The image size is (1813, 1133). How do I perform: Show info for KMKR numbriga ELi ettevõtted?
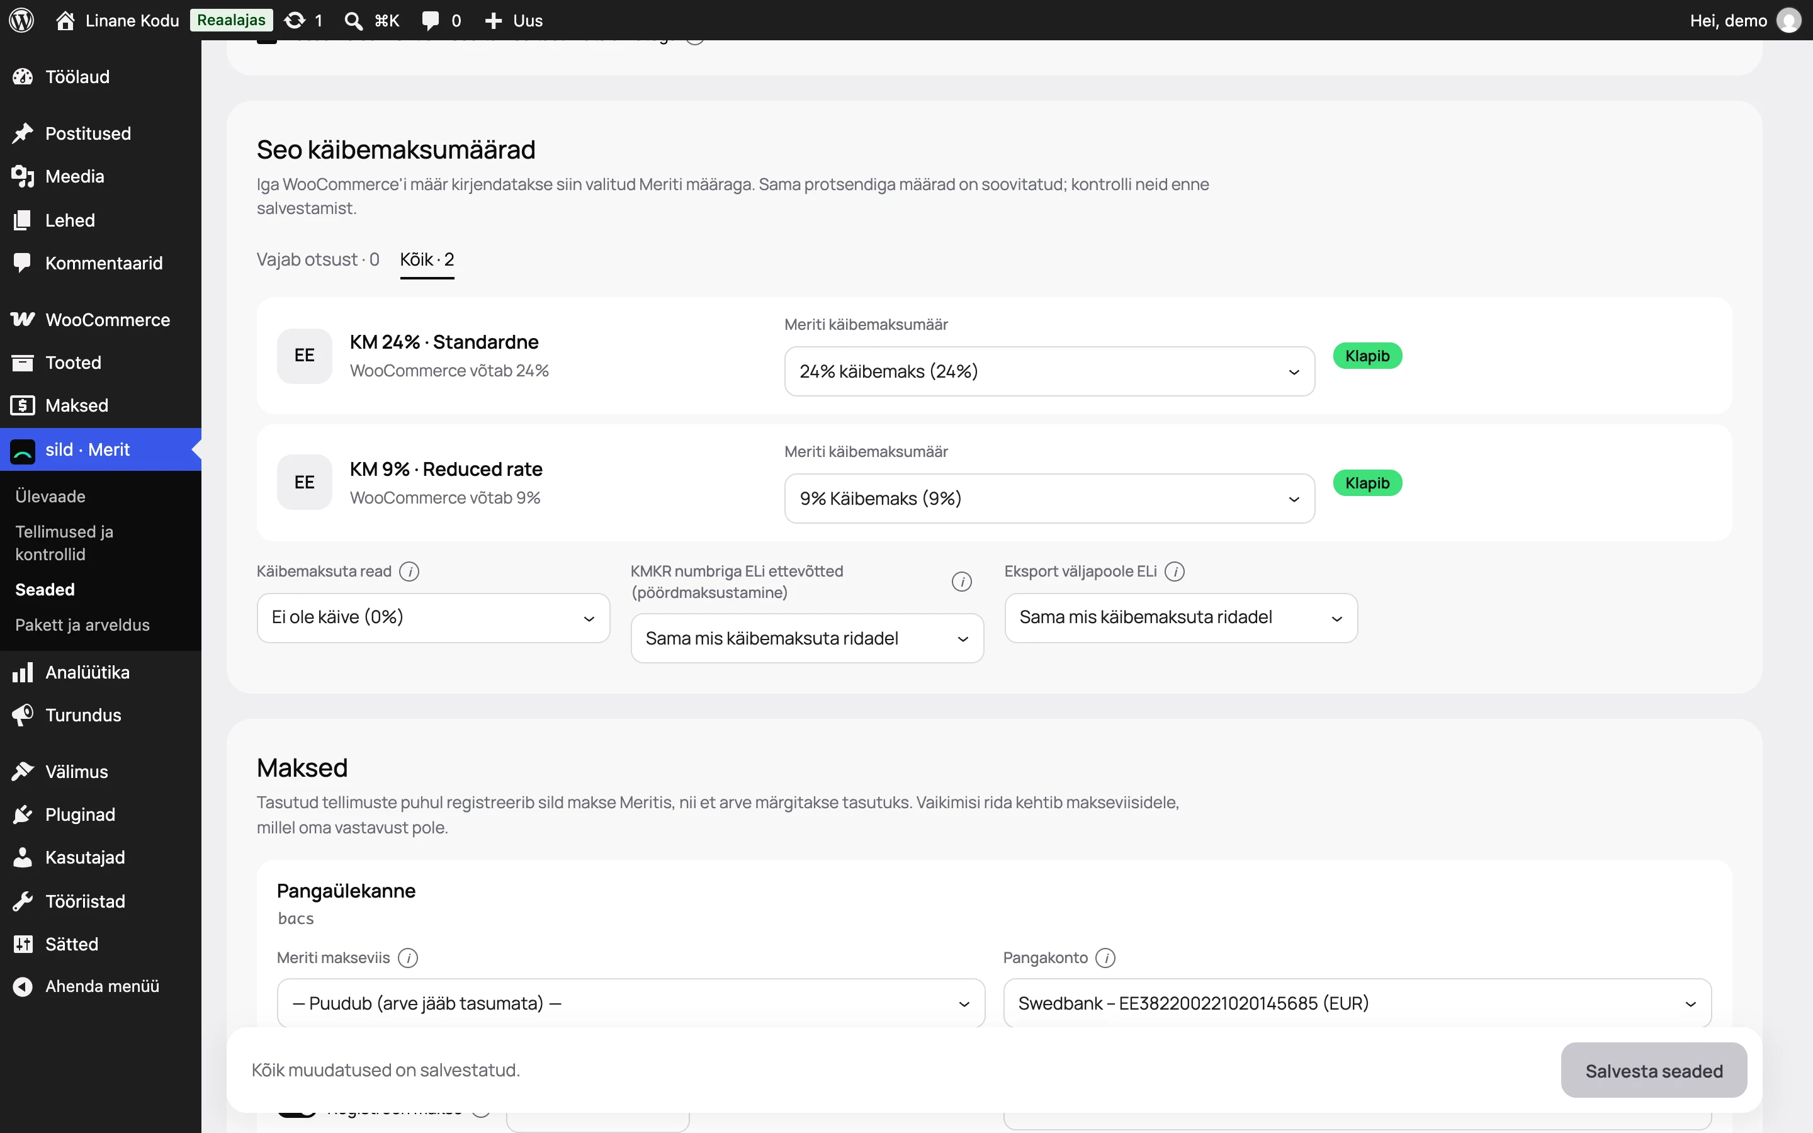(962, 582)
